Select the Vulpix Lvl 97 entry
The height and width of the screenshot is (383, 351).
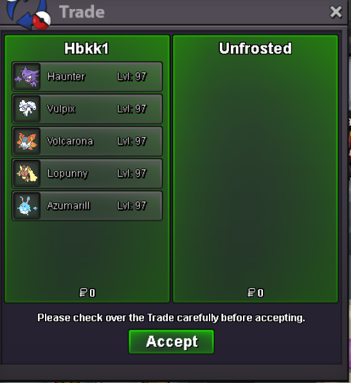87,109
